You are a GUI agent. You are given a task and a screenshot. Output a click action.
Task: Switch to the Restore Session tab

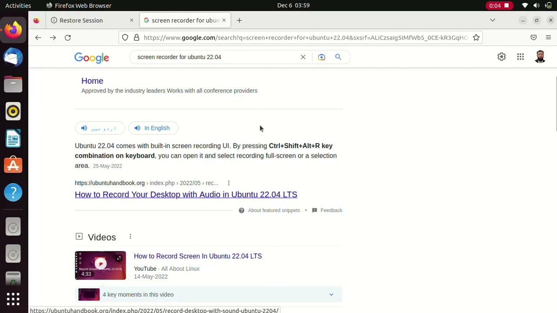pos(93,20)
